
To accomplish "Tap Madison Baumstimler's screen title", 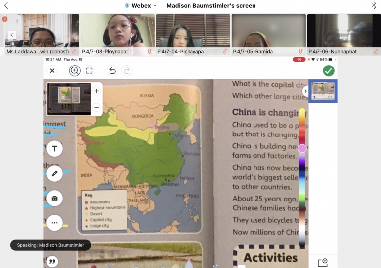I will coord(211,5).
